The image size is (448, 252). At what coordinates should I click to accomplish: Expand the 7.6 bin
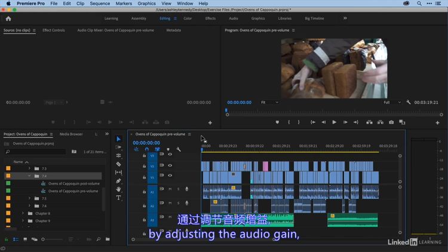coord(29,205)
